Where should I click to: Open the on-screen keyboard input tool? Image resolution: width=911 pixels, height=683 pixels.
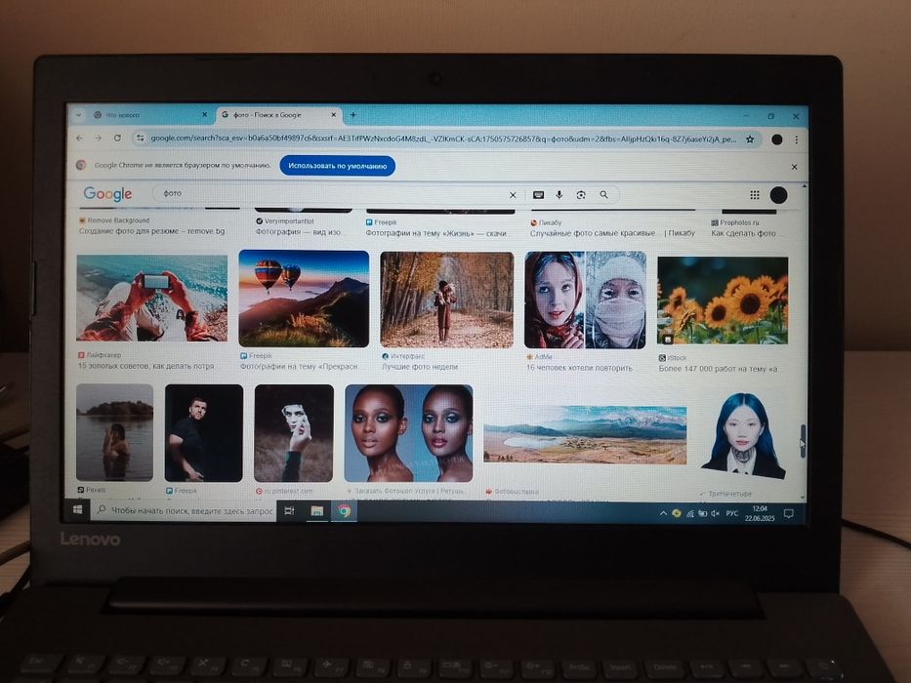[x=538, y=195]
